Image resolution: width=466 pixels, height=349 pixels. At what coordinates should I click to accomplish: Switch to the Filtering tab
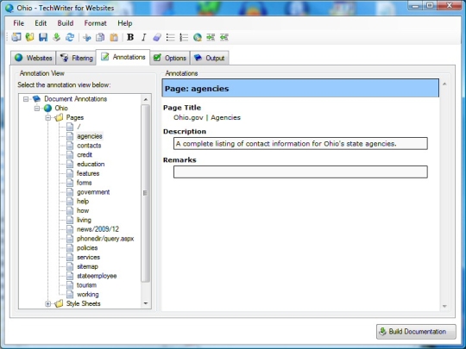76,58
